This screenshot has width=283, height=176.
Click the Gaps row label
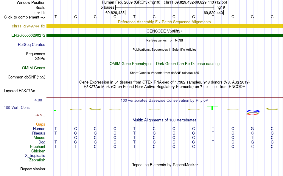click(41, 124)
